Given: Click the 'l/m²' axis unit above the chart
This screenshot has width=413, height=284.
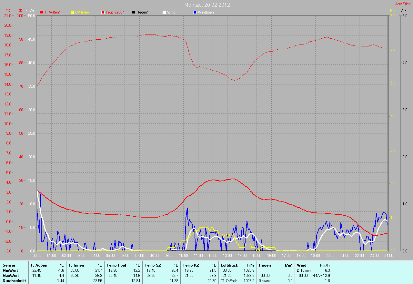Looking at the screenshot, I should [x=403, y=11].
